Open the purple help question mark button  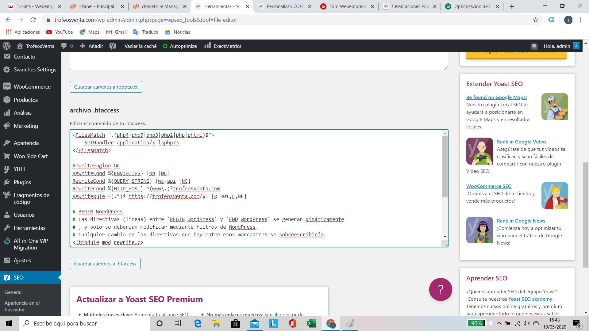441,289
